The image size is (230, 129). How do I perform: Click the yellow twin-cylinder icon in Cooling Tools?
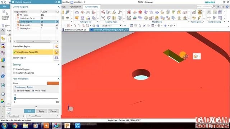coord(114,18)
